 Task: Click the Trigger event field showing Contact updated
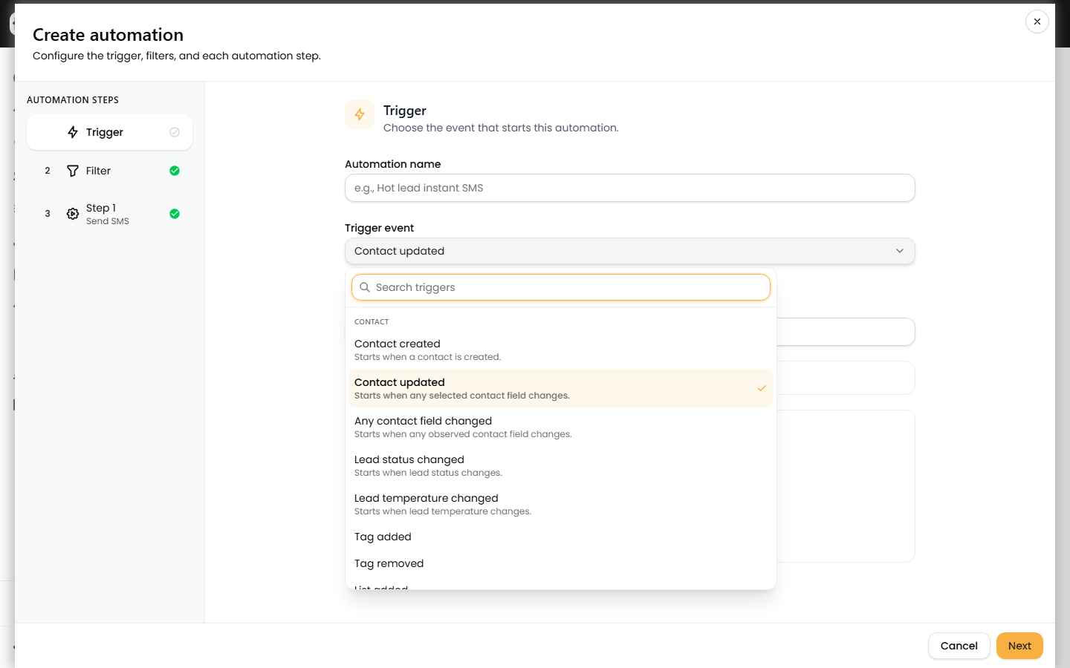click(x=630, y=251)
